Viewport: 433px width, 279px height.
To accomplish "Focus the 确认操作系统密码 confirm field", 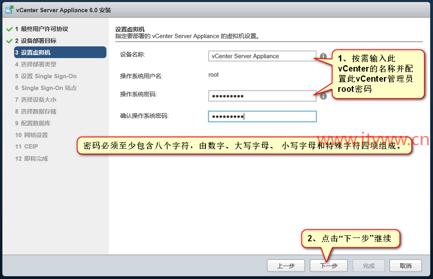I will point(262,116).
